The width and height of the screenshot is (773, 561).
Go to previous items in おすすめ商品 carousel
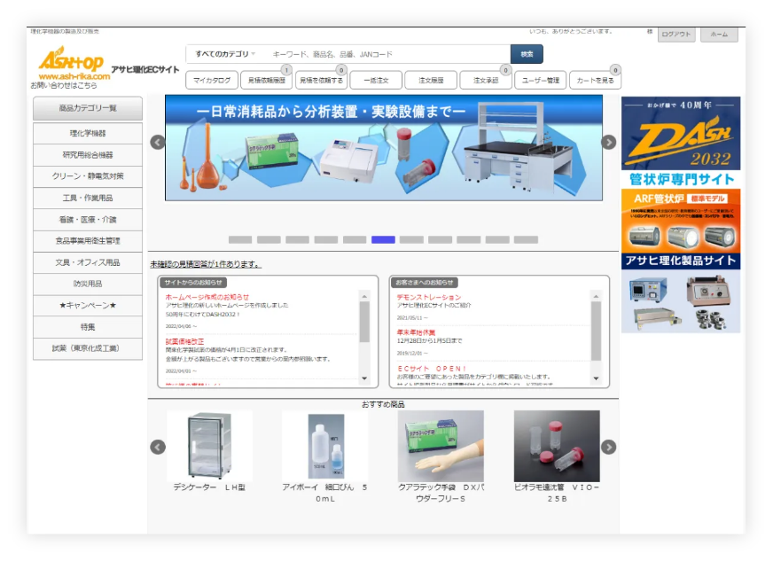tap(158, 448)
